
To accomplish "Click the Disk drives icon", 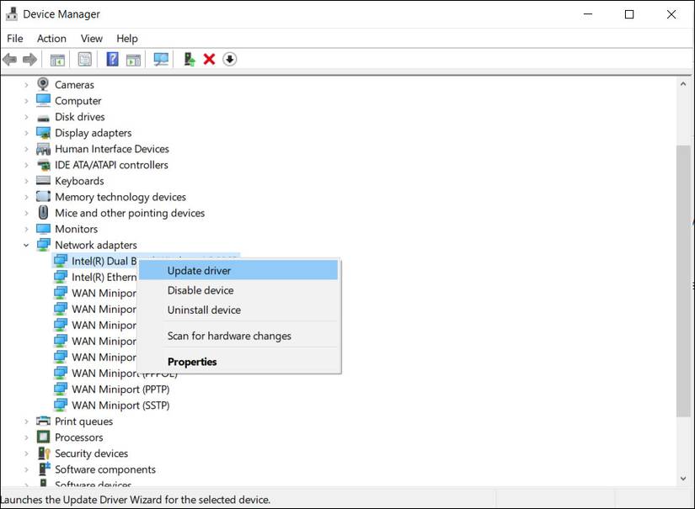I will tap(43, 117).
